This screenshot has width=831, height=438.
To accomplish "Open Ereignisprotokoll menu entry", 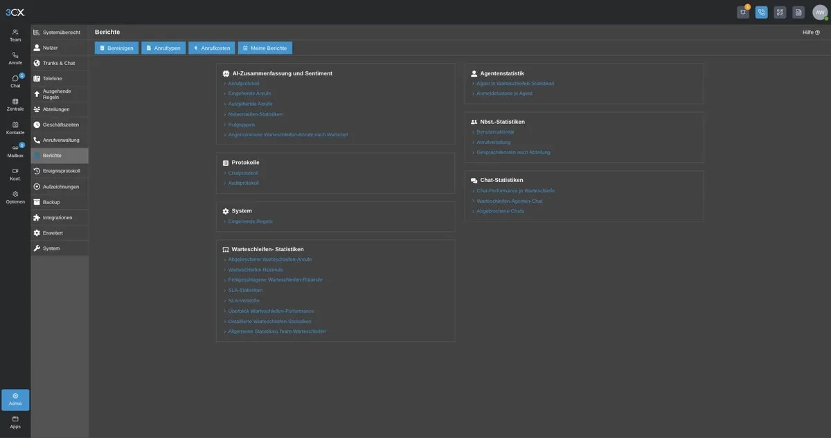I will 60,171.
